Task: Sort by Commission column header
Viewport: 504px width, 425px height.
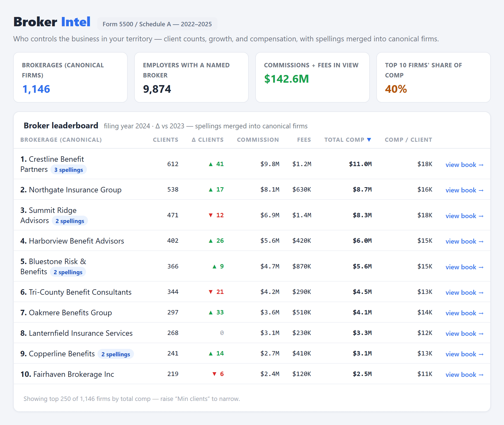Action: point(258,140)
